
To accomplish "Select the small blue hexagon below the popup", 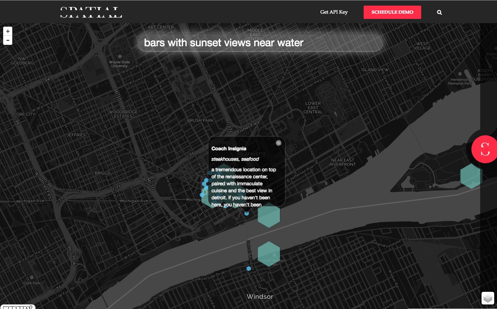I will click(247, 213).
